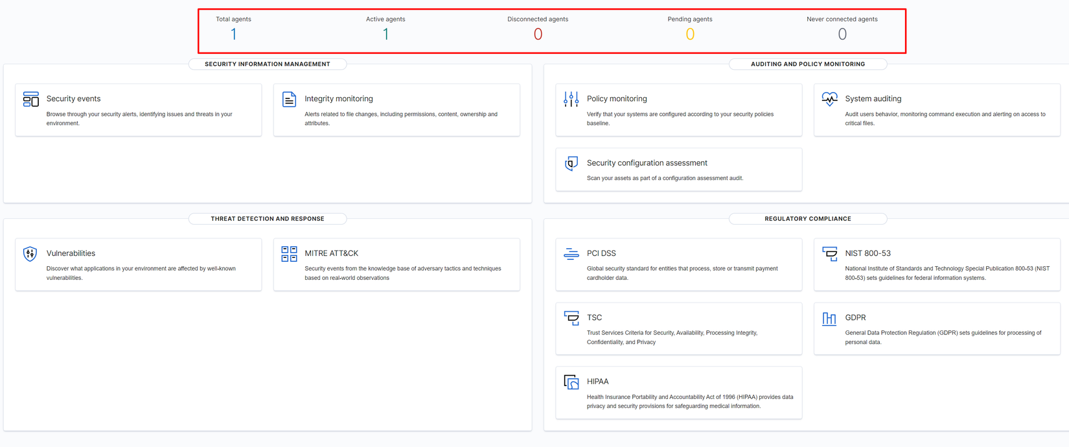The height and width of the screenshot is (447, 1069).
Task: Open the Policy monitoring title
Action: pos(617,99)
